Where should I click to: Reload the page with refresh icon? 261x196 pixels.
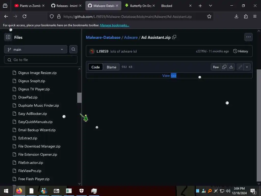coord(24,16)
